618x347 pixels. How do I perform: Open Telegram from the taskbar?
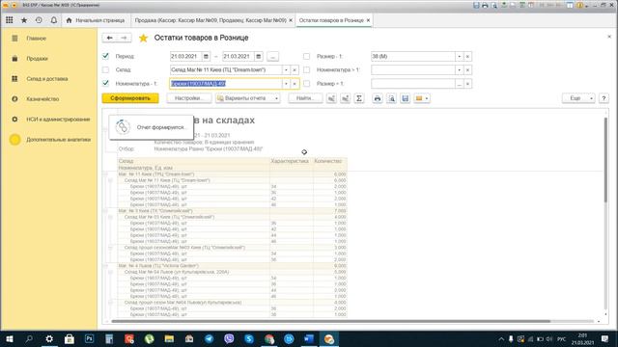click(x=209, y=338)
